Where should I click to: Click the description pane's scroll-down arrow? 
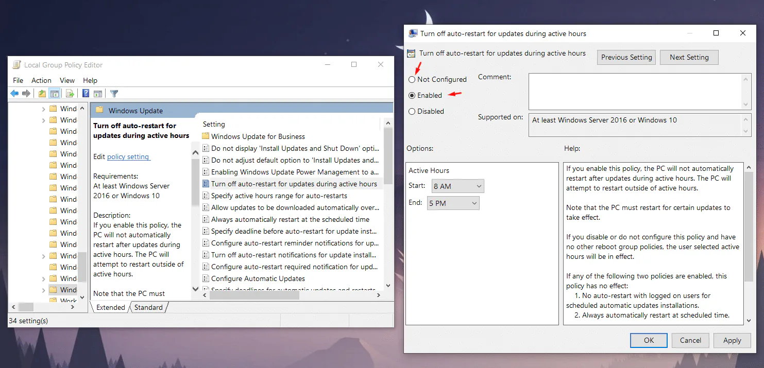195,289
